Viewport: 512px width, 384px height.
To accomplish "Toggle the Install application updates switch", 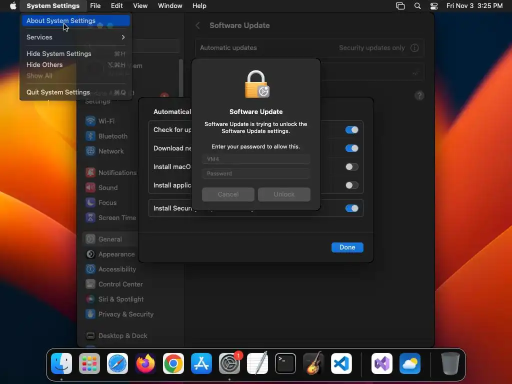I will (351, 185).
